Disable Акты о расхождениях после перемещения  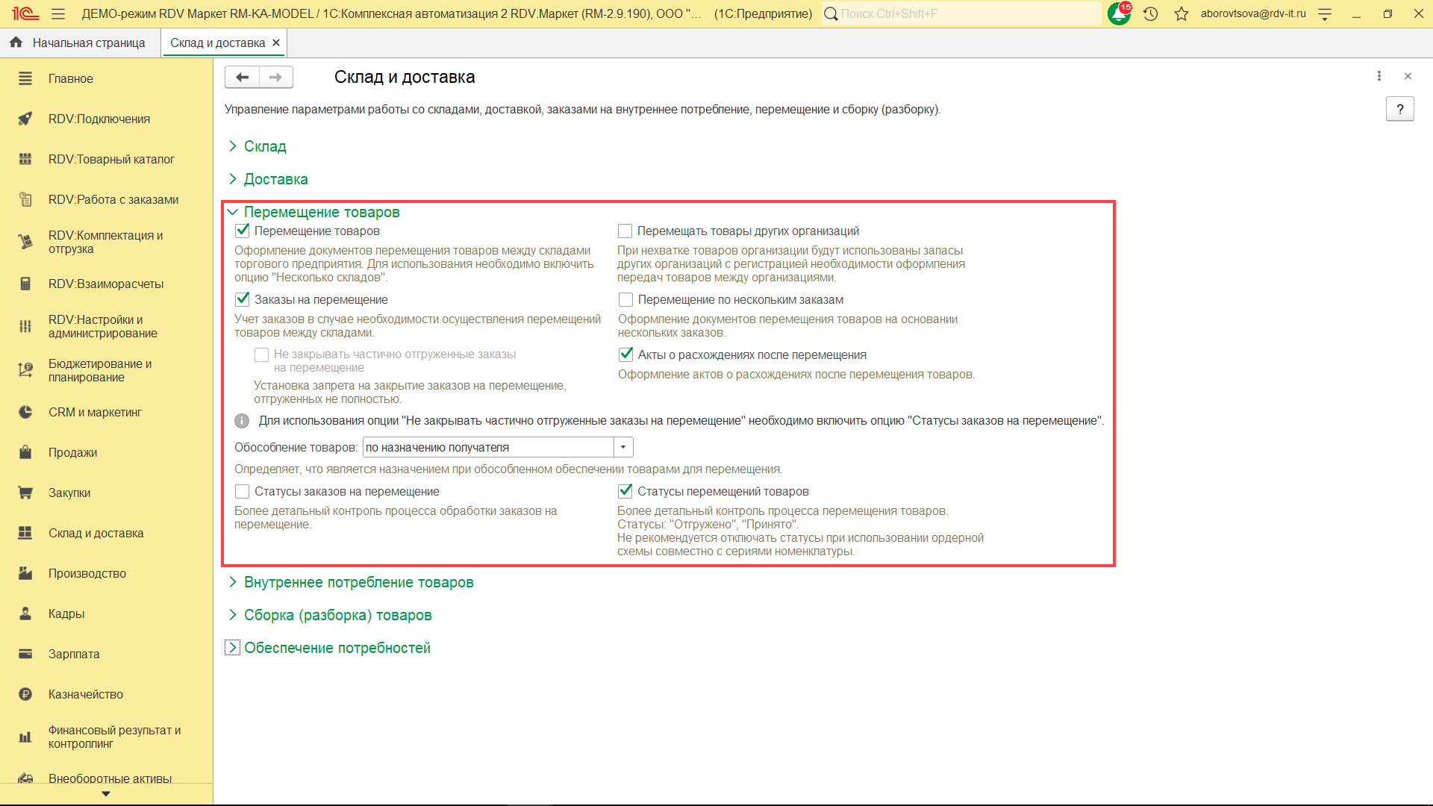(625, 354)
